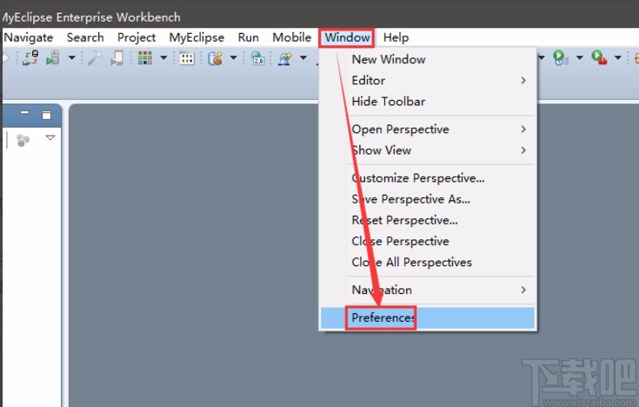Click the deploy/synchronize project toolbar icon
The width and height of the screenshot is (639, 407).
point(30,57)
